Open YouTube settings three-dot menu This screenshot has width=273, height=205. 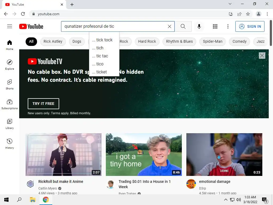pyautogui.click(x=228, y=26)
